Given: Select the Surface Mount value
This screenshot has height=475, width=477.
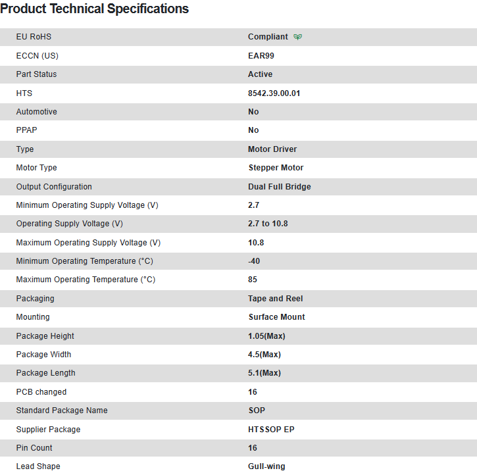Looking at the screenshot, I should click(276, 317).
